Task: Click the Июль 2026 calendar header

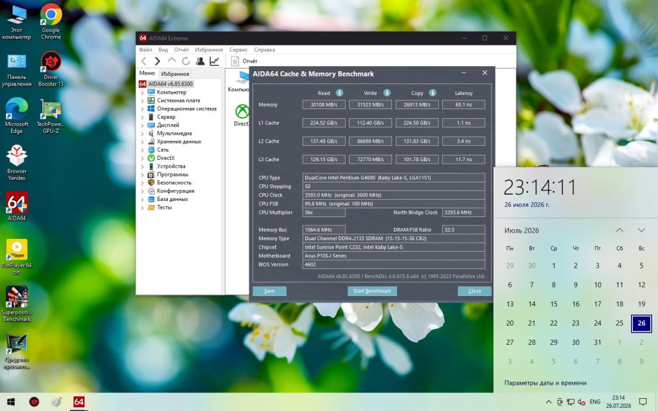Action: pos(522,231)
